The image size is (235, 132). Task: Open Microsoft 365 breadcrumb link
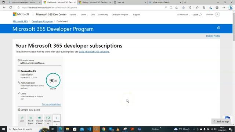coord(20,21)
